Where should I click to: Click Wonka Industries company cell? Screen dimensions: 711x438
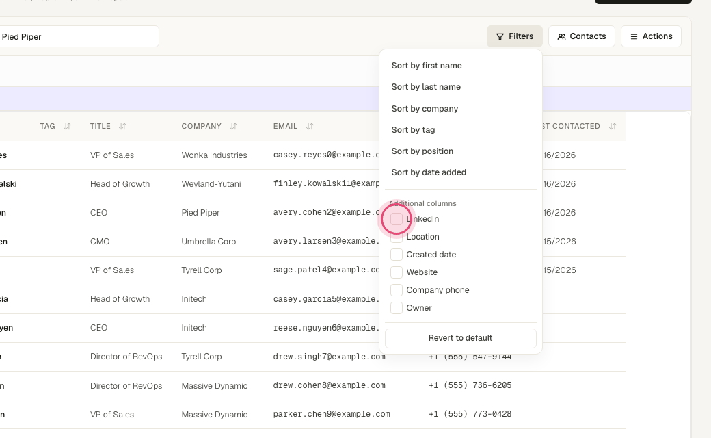[214, 155]
